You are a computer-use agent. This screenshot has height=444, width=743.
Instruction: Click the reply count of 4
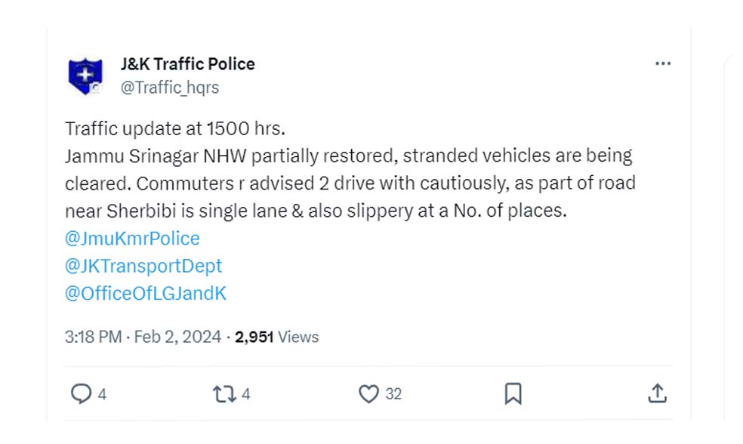point(102,394)
